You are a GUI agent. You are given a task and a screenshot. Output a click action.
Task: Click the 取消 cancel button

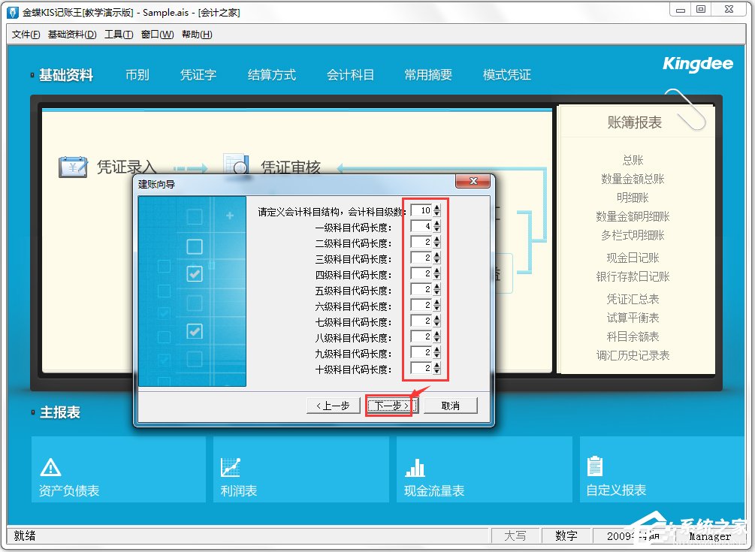point(450,406)
